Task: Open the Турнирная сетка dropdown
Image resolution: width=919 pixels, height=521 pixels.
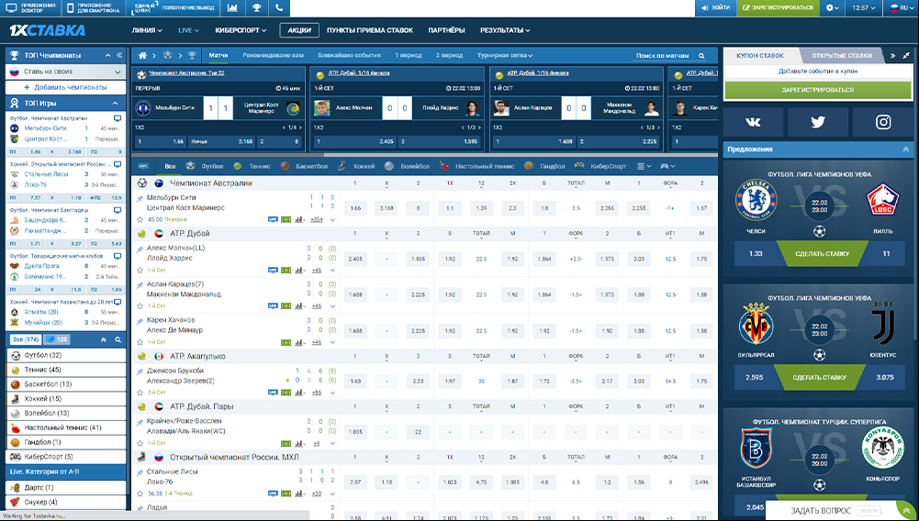Action: (x=505, y=56)
